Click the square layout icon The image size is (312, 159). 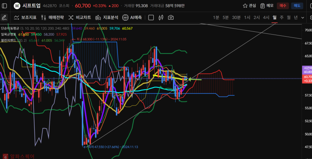tap(151, 17)
